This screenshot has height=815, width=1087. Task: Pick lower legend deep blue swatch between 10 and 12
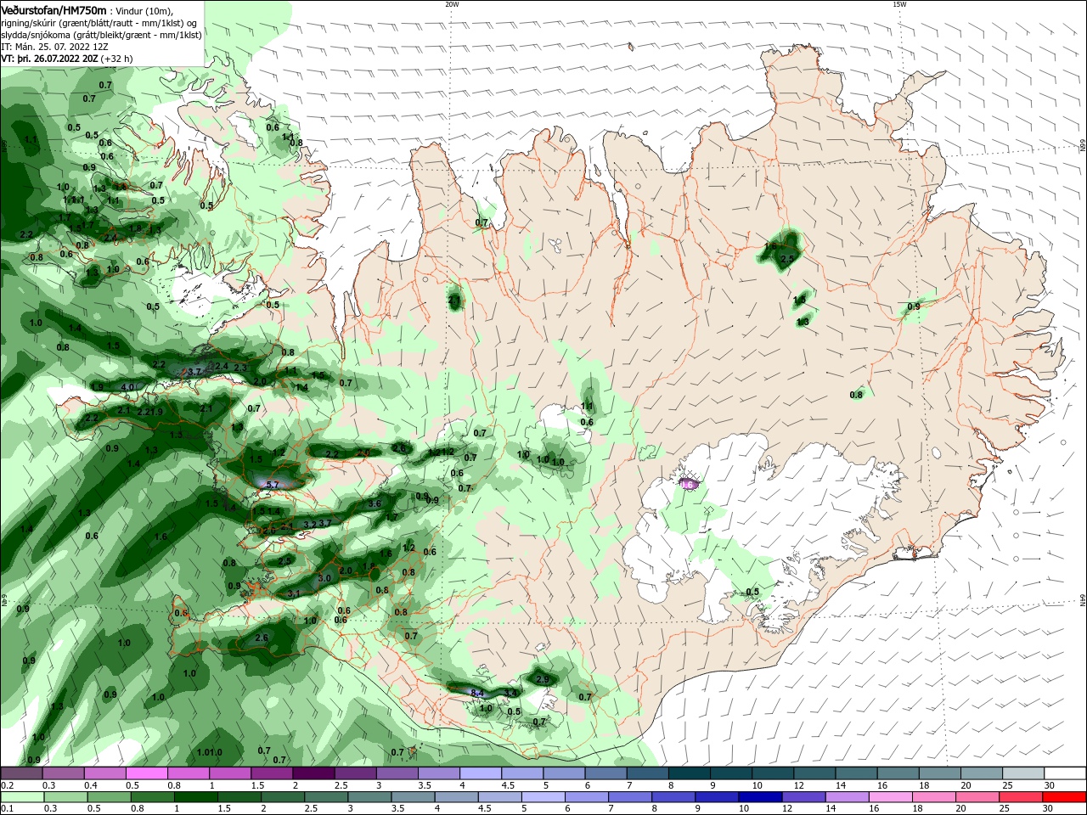(x=761, y=797)
